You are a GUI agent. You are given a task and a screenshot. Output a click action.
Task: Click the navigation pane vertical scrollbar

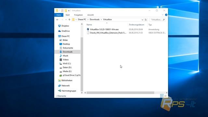click(x=82, y=64)
